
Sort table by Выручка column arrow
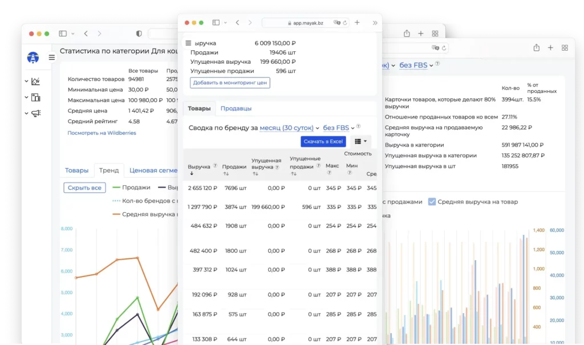pos(192,173)
